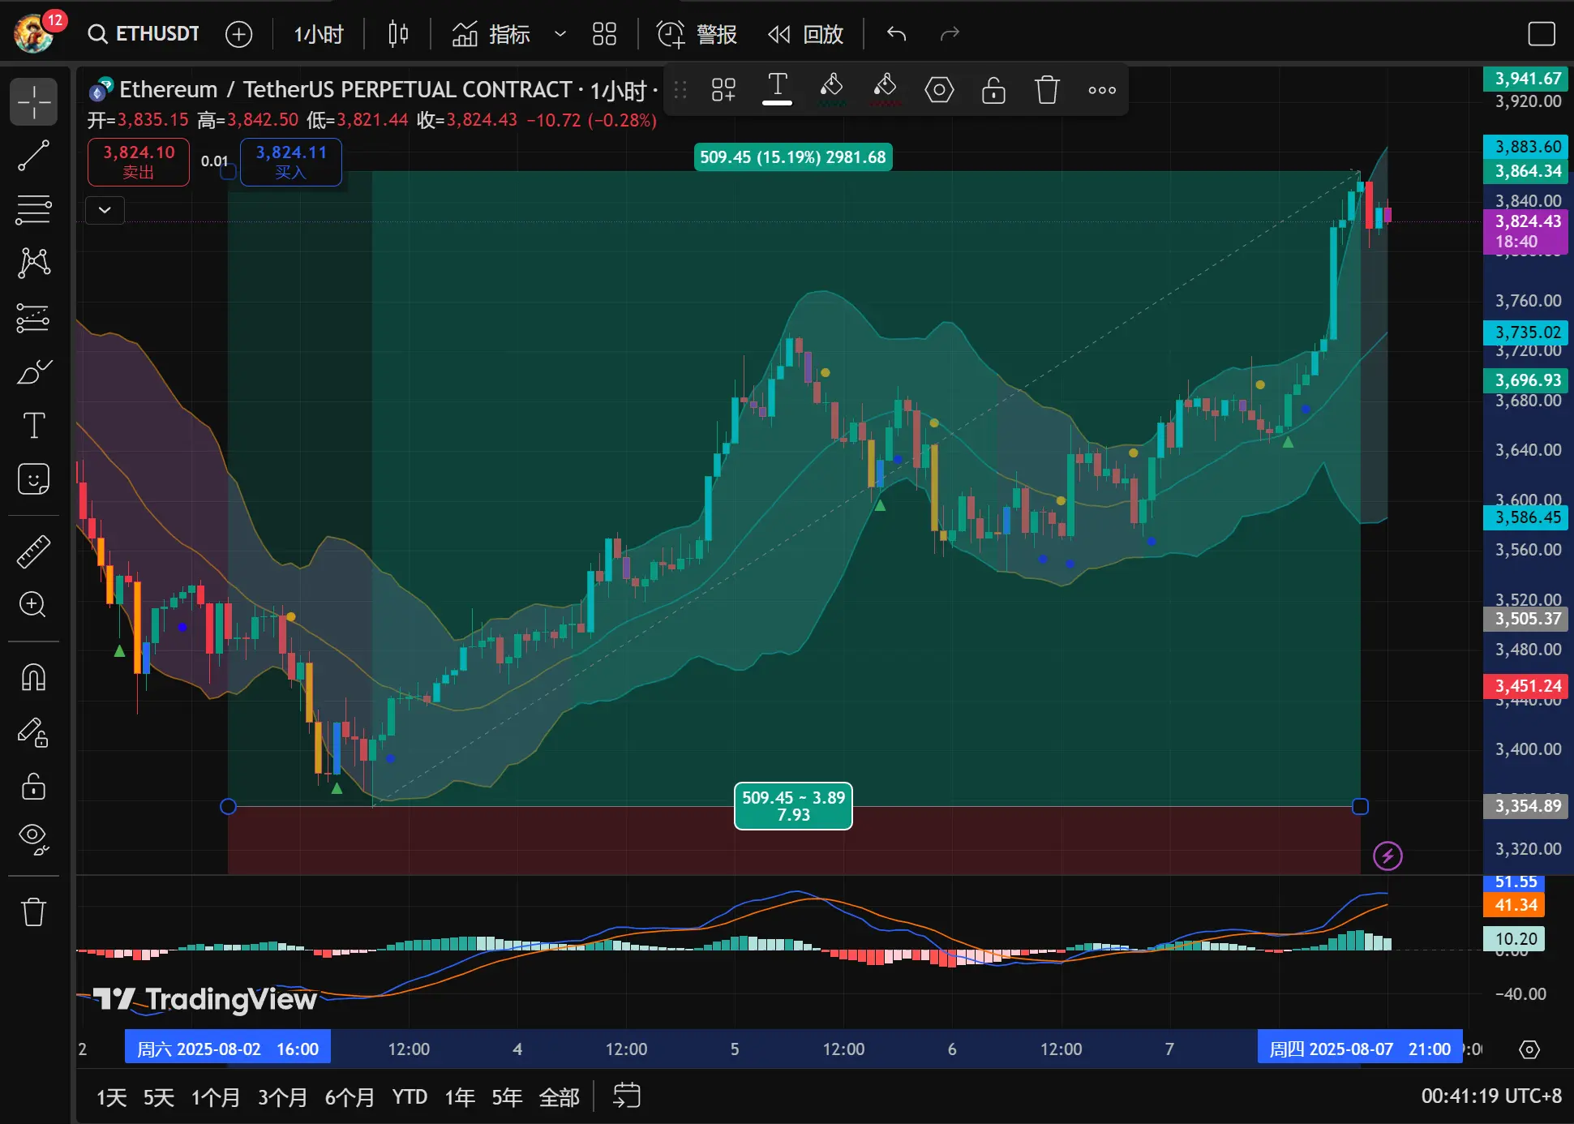Viewport: 1574px width, 1124px height.
Task: Select the Fibonacci retracement tool
Action: 34,209
